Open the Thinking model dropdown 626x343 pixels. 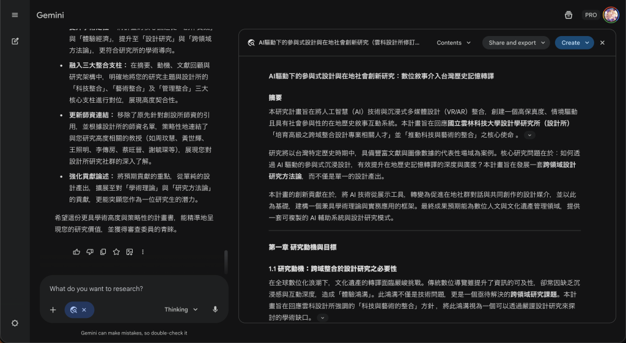point(181,309)
